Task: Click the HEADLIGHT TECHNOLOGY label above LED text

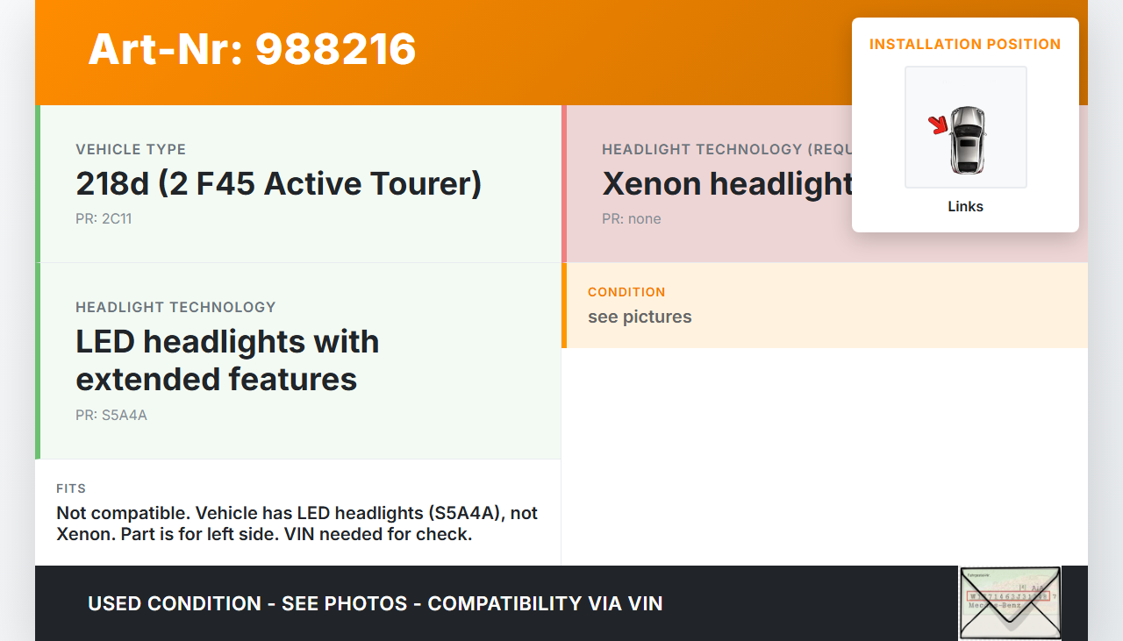Action: point(175,307)
